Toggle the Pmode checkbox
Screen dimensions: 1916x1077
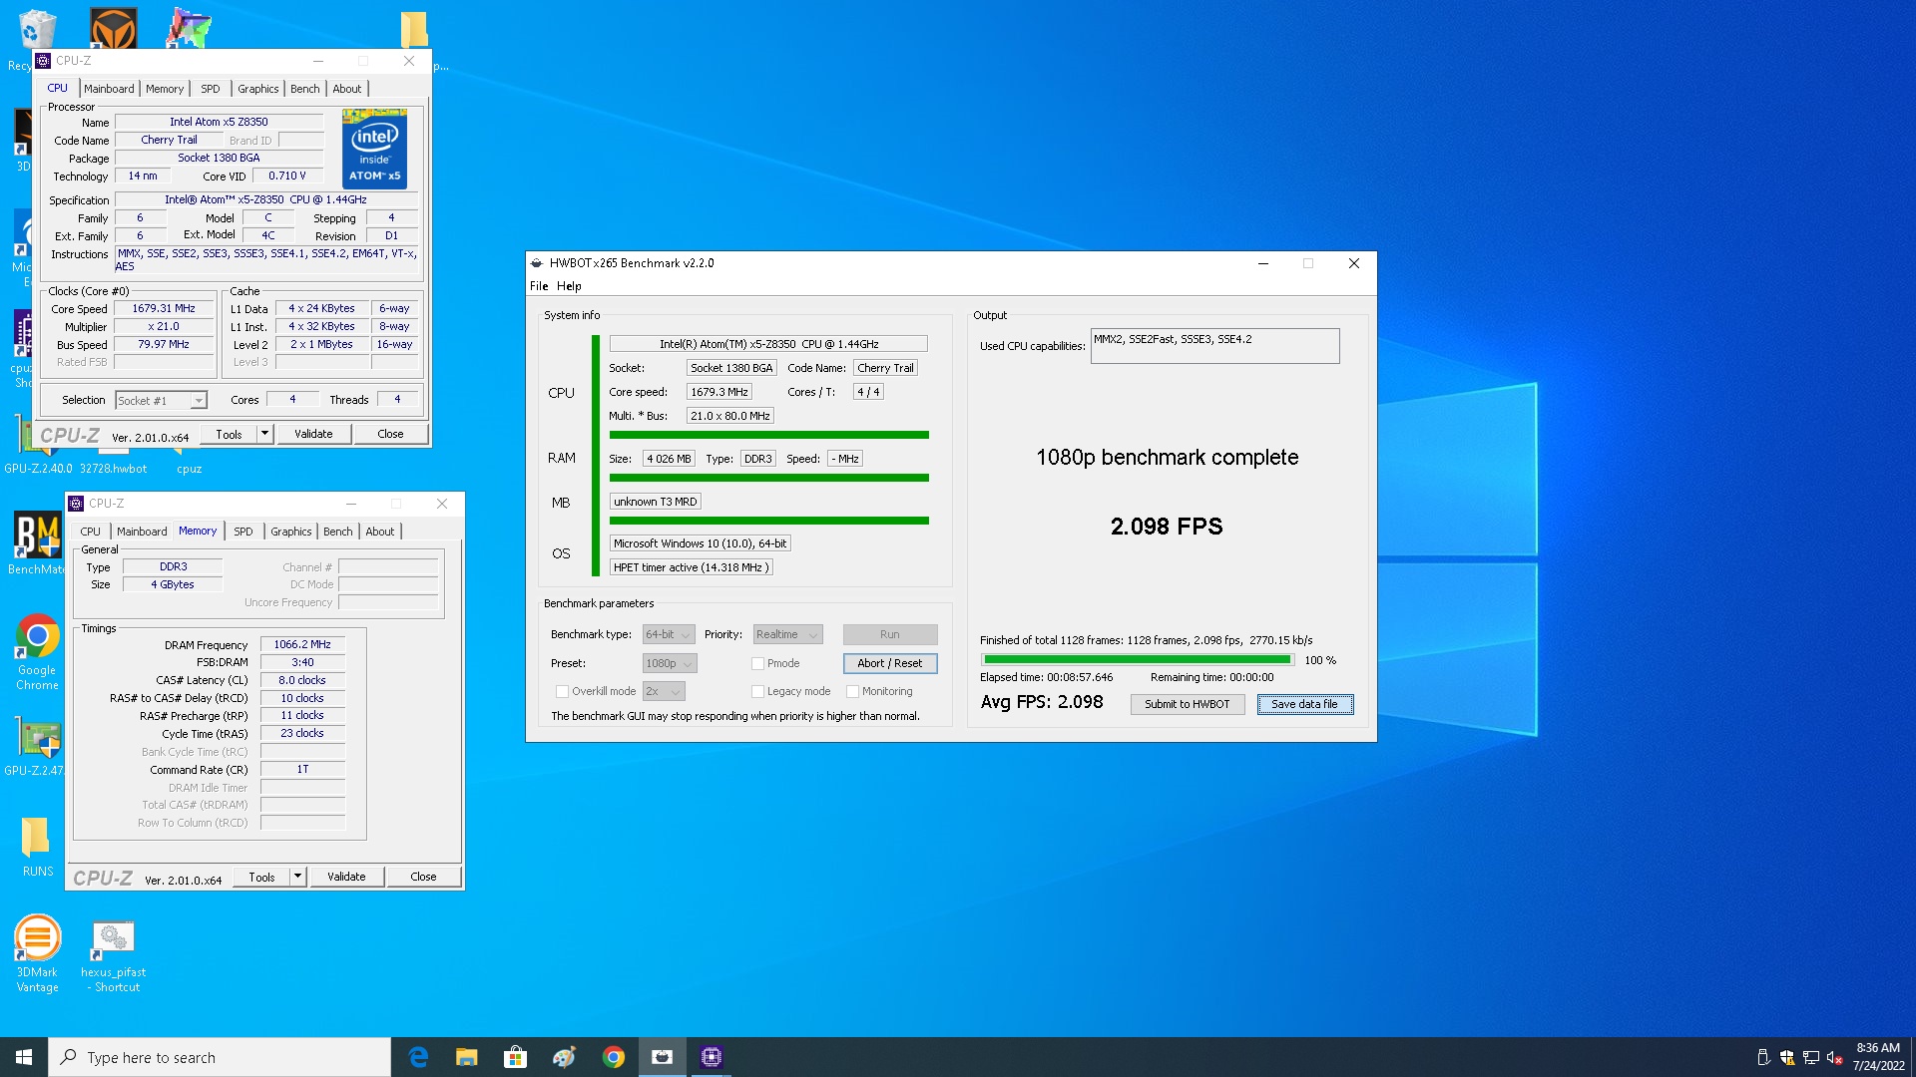pos(757,663)
